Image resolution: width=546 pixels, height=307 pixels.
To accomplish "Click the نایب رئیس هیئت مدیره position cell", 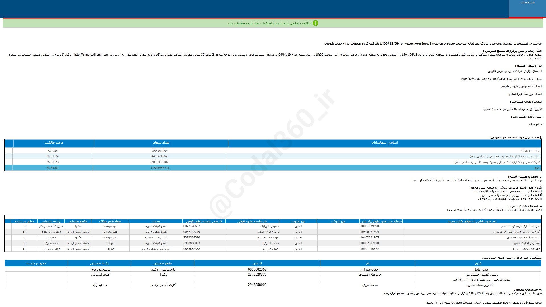I will pyautogui.click(x=156, y=249).
